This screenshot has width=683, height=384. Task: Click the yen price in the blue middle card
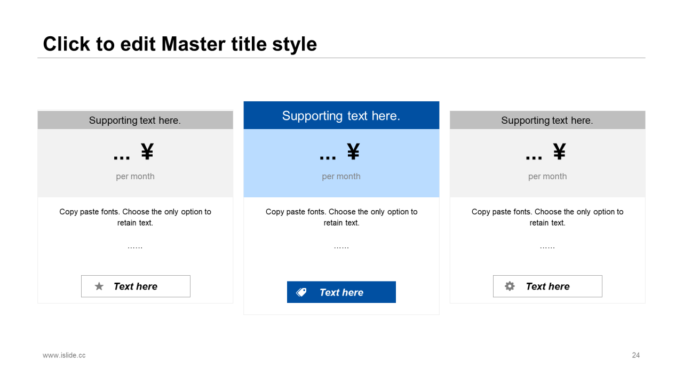pyautogui.click(x=340, y=153)
